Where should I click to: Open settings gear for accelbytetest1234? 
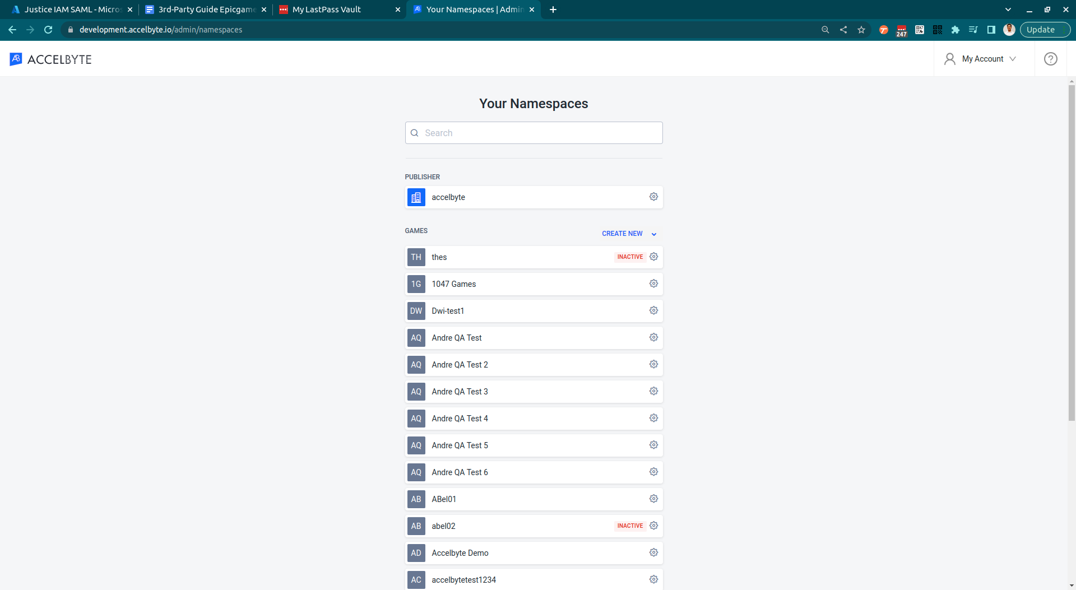(x=653, y=579)
